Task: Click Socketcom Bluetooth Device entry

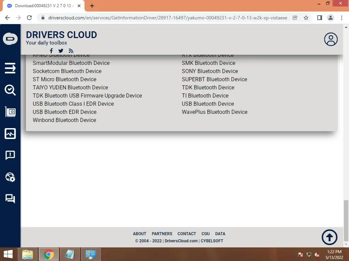Action: pos(67,71)
